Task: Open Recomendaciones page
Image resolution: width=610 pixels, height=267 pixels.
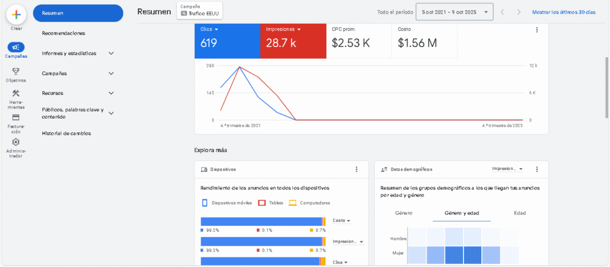Action: click(63, 33)
